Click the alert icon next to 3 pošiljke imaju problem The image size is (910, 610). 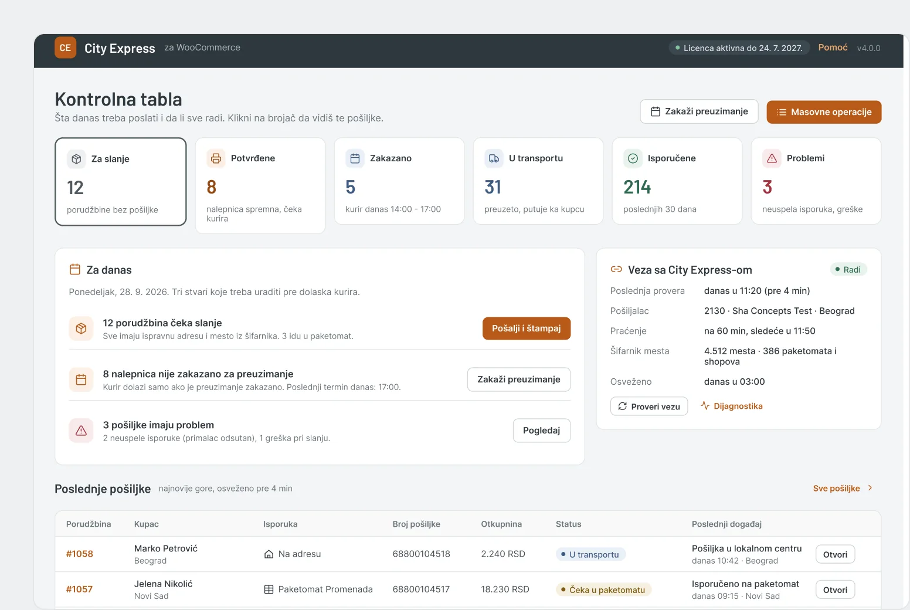pos(81,431)
